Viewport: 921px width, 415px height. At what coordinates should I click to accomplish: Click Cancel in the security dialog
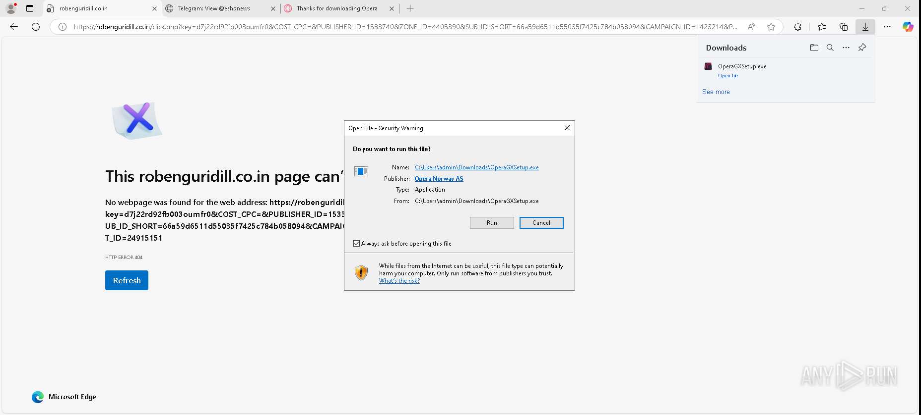[541, 223]
